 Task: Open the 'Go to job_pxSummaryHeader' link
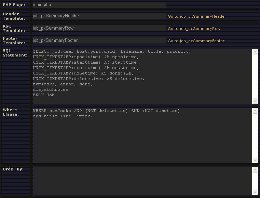197,16
